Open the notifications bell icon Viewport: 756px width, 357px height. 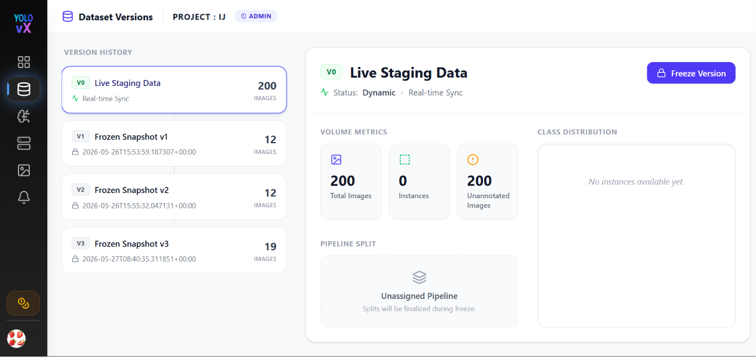click(24, 198)
